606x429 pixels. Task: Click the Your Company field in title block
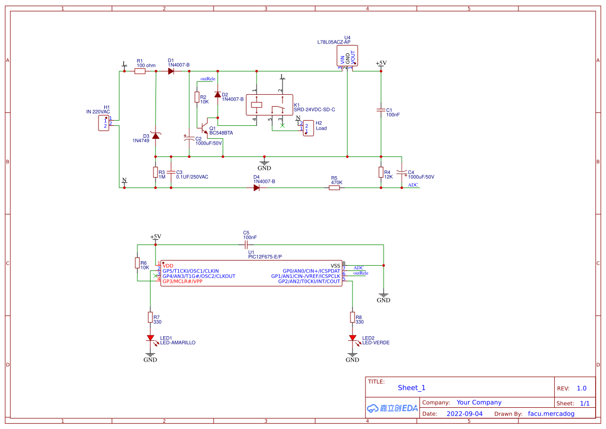point(479,403)
